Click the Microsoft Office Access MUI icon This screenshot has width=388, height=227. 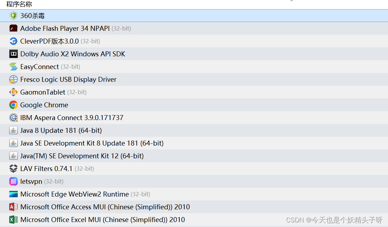(13, 207)
